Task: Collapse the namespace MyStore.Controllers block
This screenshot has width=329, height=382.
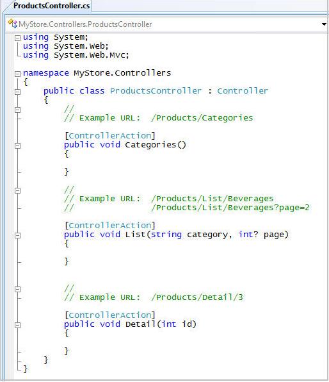Action: [17, 74]
